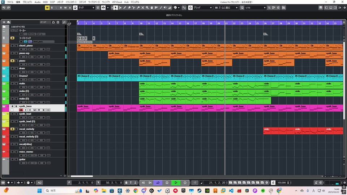Select the Eraser tool in toolbar
The height and width of the screenshot is (195, 347).
[129, 8]
